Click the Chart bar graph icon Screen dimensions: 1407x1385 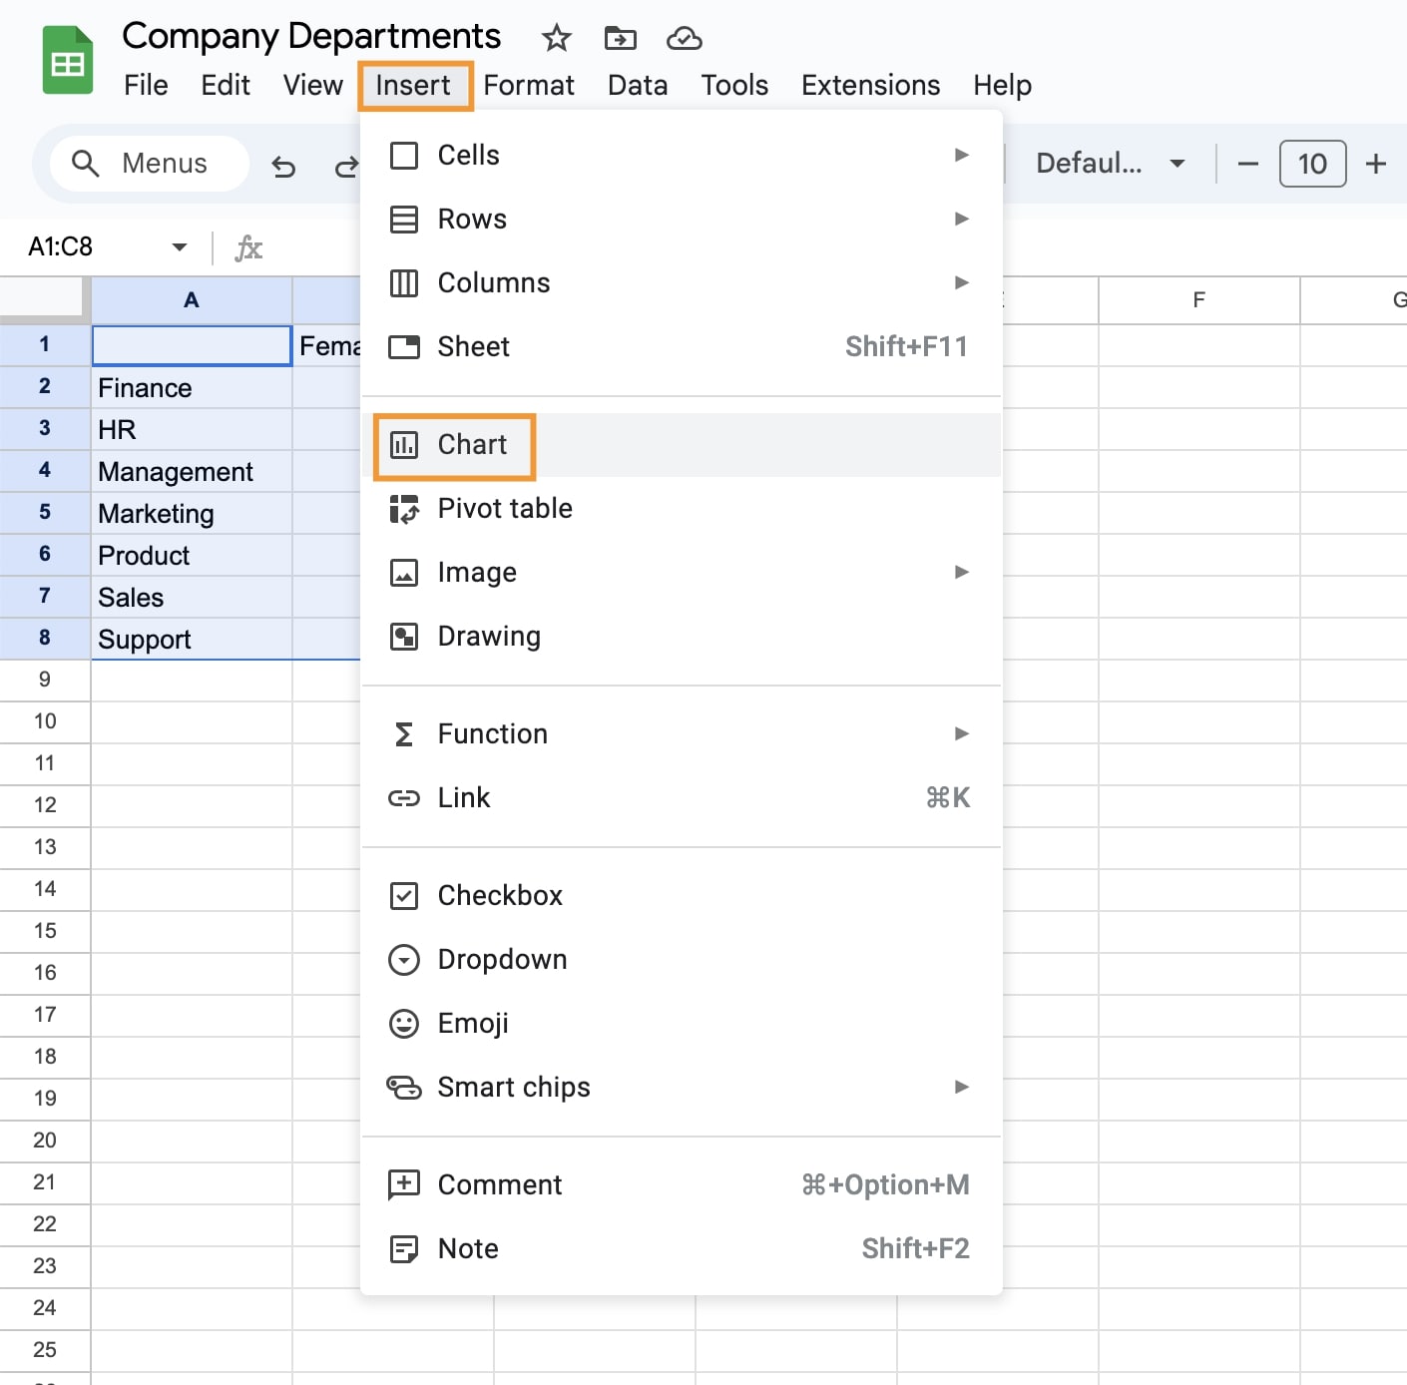click(x=404, y=445)
